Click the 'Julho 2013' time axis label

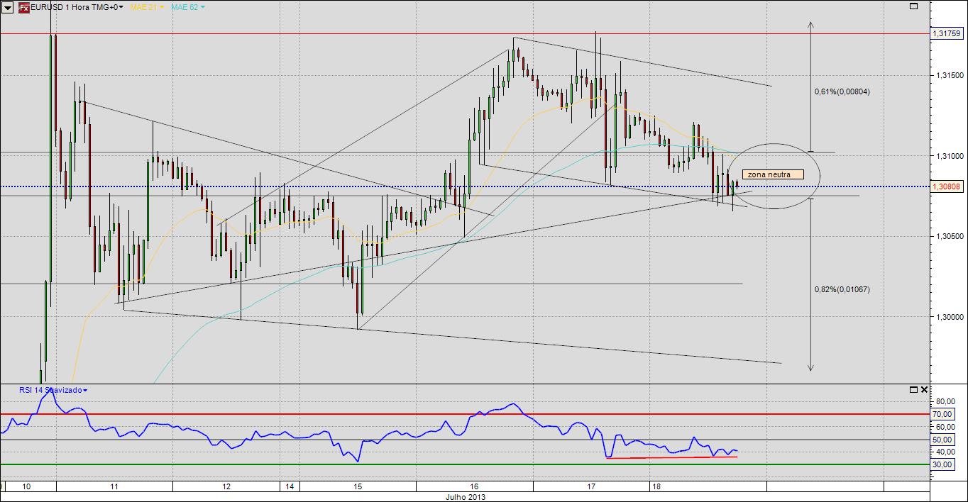(466, 497)
